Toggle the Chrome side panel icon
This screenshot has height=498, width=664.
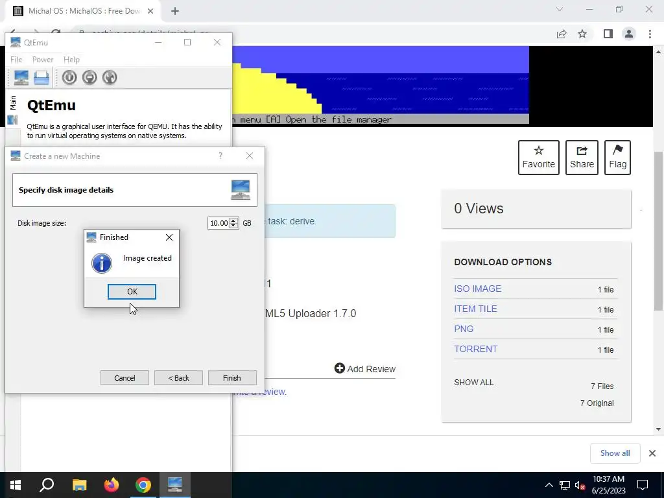point(608,34)
